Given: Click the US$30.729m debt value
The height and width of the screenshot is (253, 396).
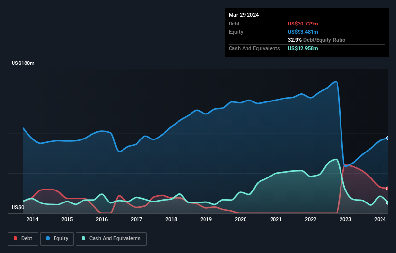Looking at the screenshot, I should pos(303,24).
